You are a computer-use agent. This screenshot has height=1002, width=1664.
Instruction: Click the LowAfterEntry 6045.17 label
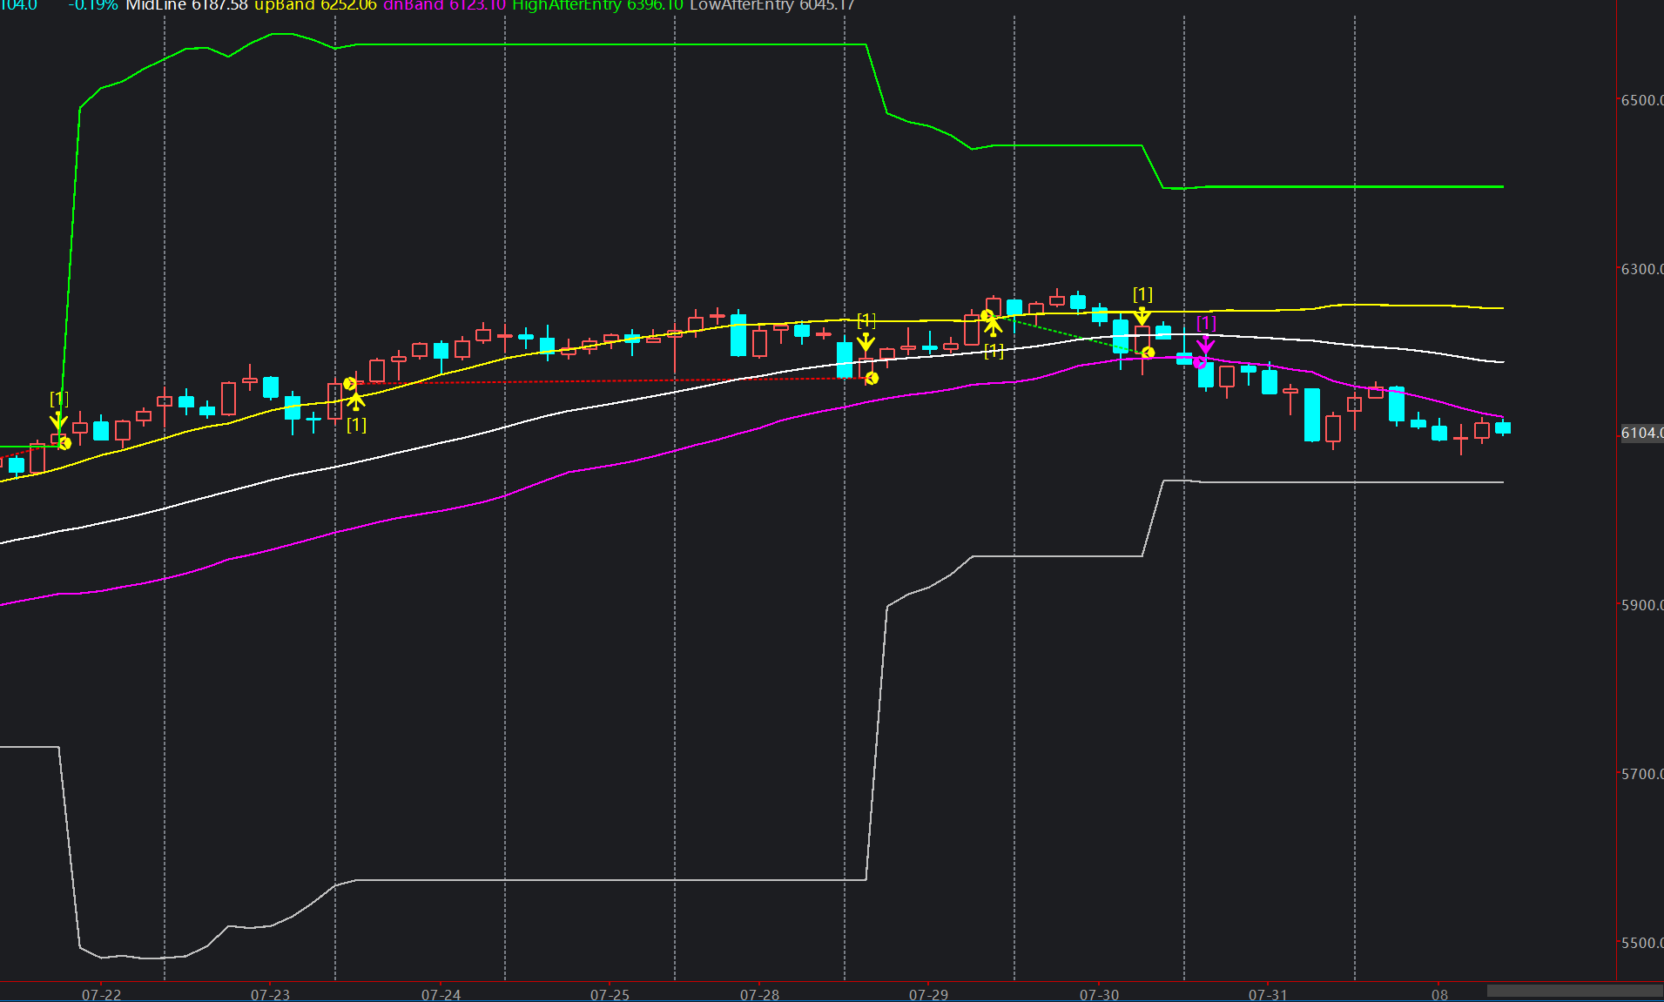tap(772, 5)
